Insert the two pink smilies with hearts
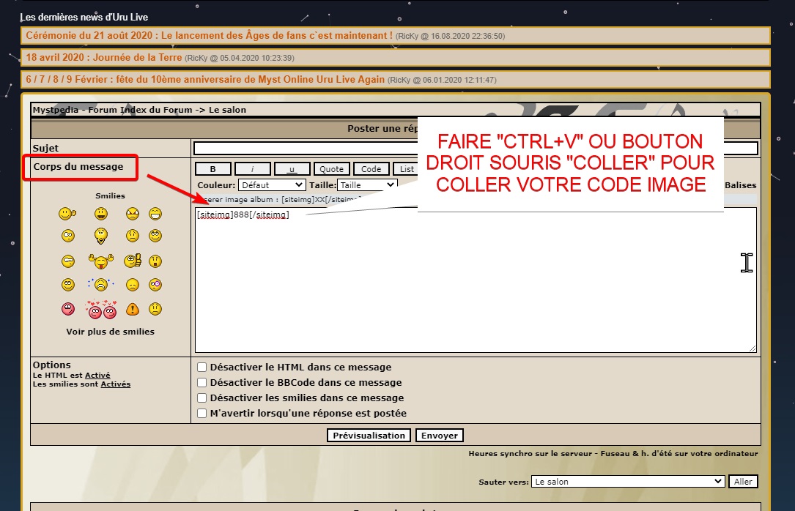795x511 pixels. coord(102,310)
